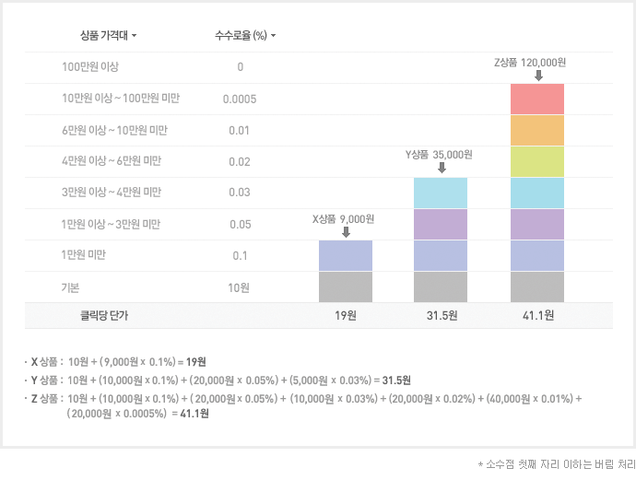
Task: Click the 'Z상품 120,000원' label
Action: [x=529, y=62]
